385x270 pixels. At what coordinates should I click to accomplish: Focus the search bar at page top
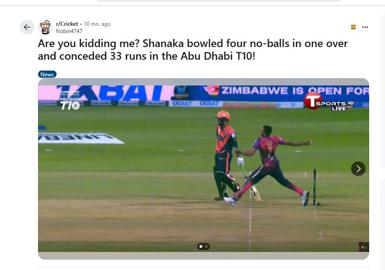point(219,1)
